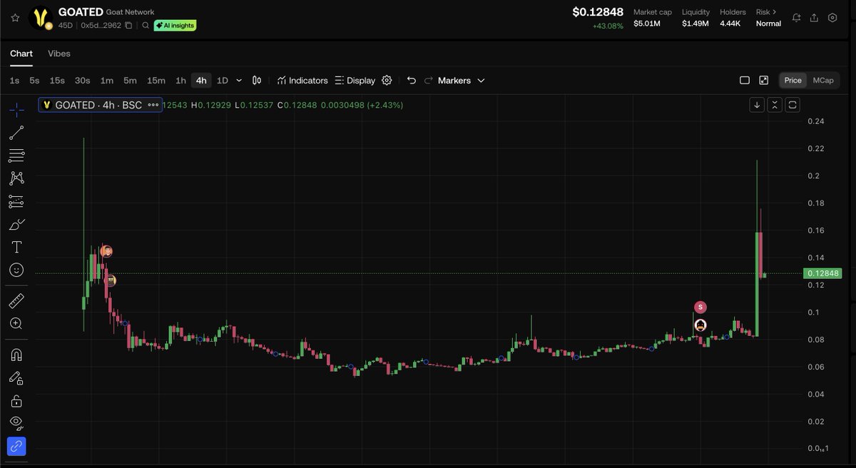Viewport: 856px width, 468px height.
Task: Expand the timeframe dropdown arrow
Action: tap(239, 81)
